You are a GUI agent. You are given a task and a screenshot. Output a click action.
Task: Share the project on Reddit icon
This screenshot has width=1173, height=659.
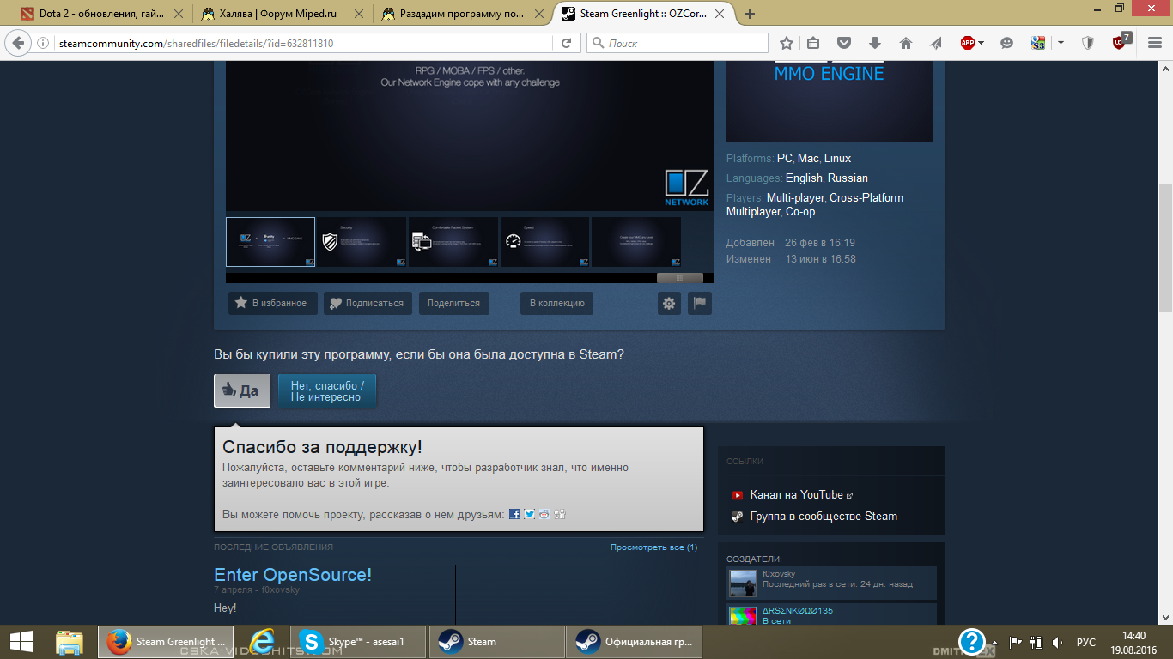[x=544, y=514]
